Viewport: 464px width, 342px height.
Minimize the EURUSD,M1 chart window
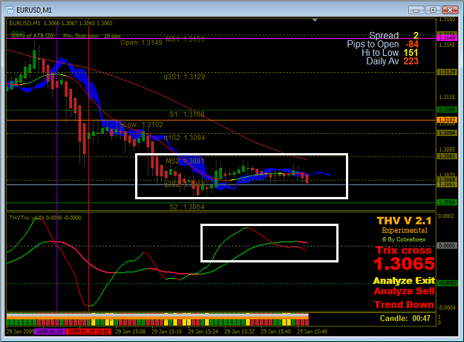click(416, 10)
